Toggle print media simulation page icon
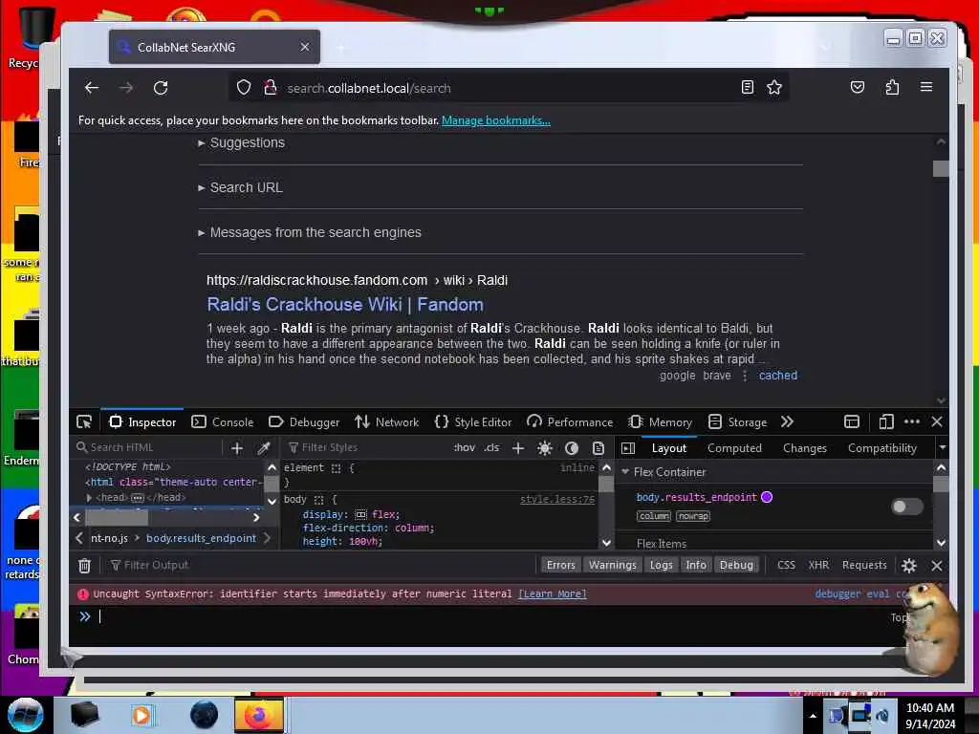The height and width of the screenshot is (734, 979). pyautogui.click(x=598, y=448)
